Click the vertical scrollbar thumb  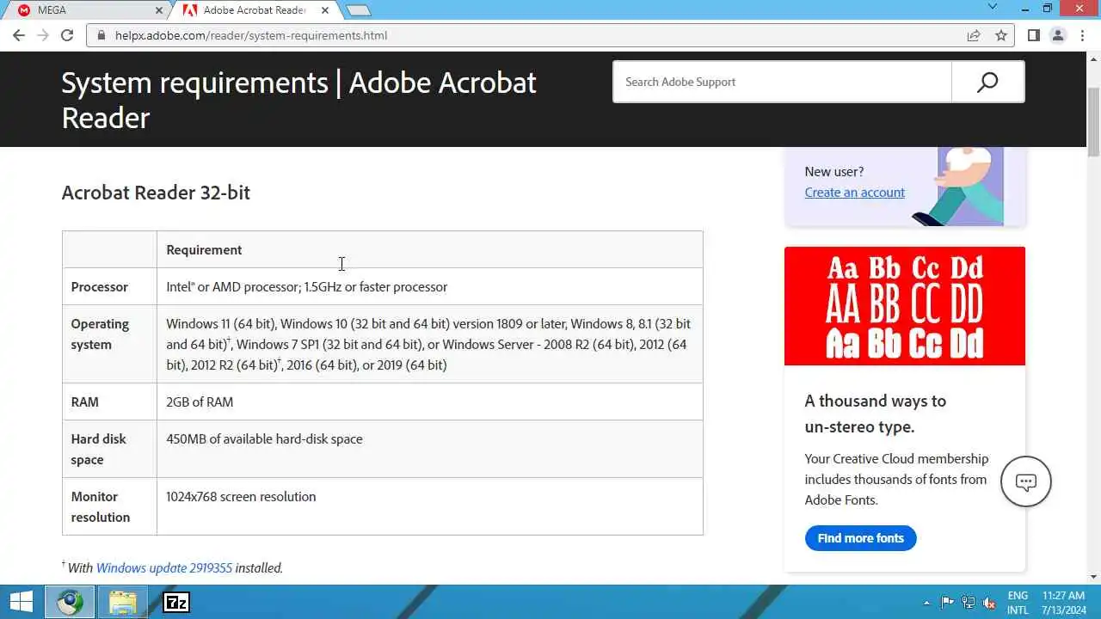pos(1093,121)
